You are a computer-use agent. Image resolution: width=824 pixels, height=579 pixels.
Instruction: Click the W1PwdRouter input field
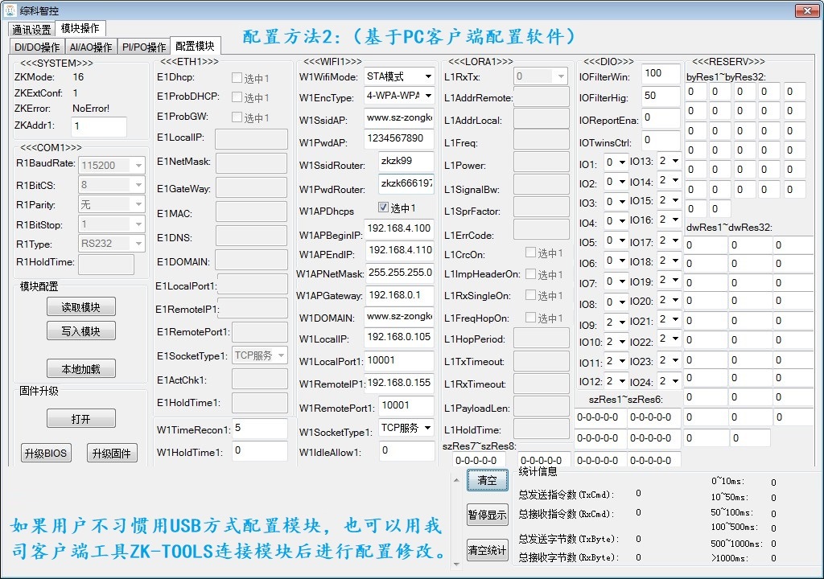click(406, 184)
